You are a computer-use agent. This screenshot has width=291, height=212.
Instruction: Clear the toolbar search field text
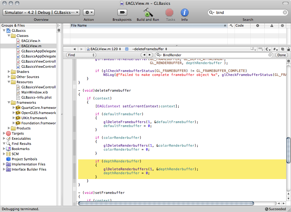click(285, 12)
